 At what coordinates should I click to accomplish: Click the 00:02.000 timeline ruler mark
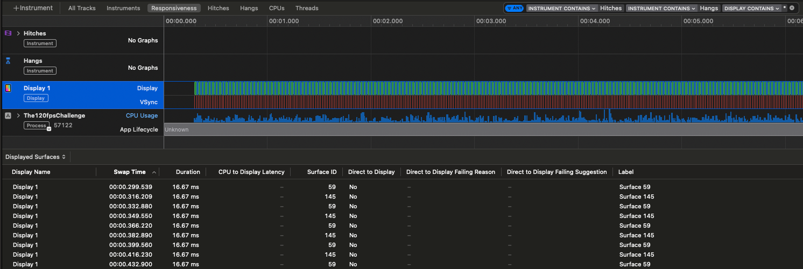tap(388, 21)
